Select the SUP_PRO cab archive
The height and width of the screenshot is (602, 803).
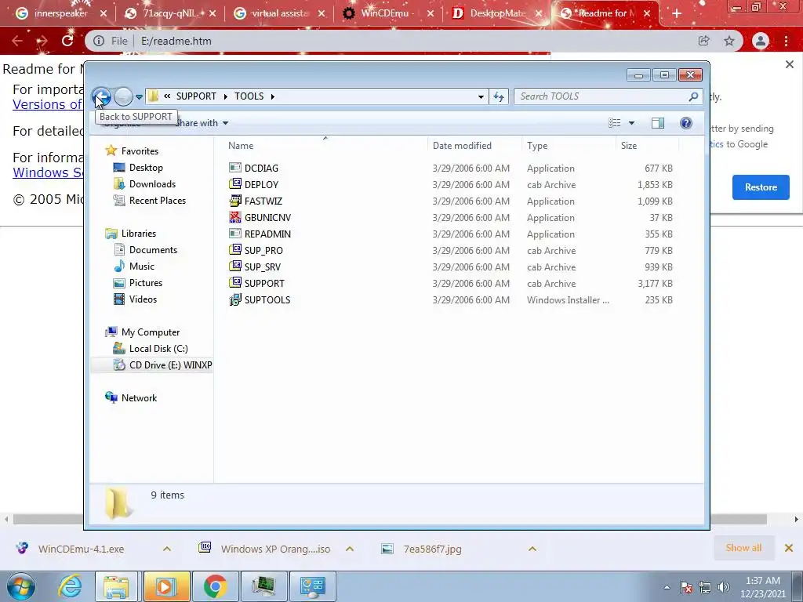[263, 250]
